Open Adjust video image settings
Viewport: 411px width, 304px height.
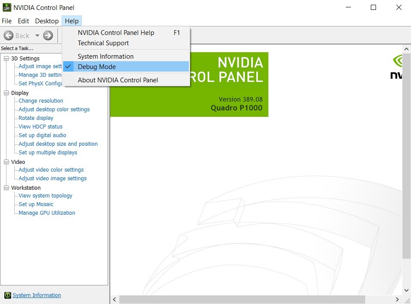pyautogui.click(x=52, y=179)
